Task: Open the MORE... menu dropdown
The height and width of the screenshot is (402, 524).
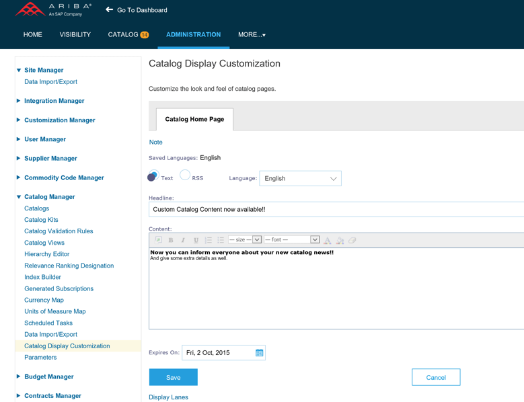Action: 252,35
